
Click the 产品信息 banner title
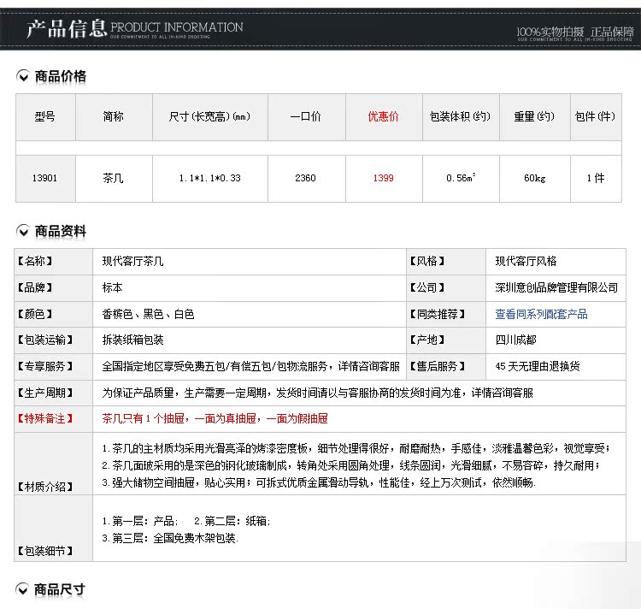[x=66, y=30]
